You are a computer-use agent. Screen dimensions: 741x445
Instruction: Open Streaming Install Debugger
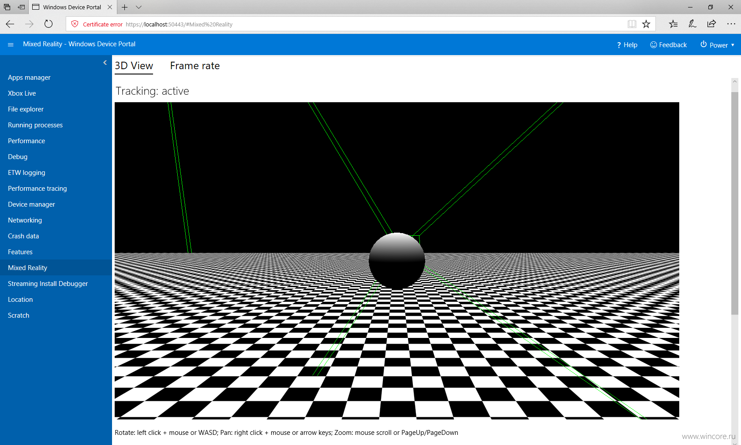point(48,284)
